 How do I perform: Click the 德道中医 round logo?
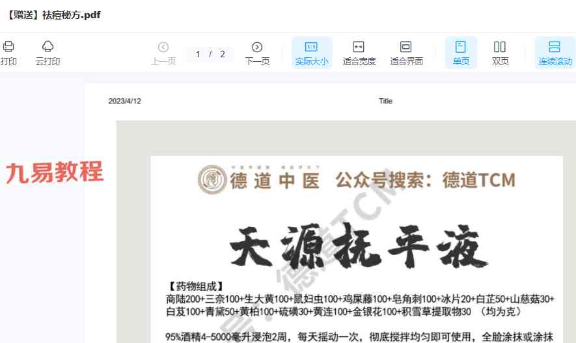pyautogui.click(x=212, y=180)
